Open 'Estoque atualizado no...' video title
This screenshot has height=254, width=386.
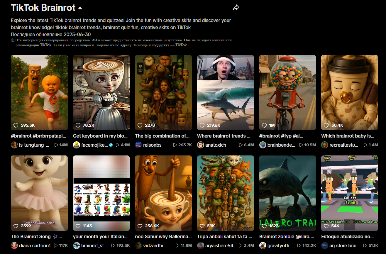(348, 236)
